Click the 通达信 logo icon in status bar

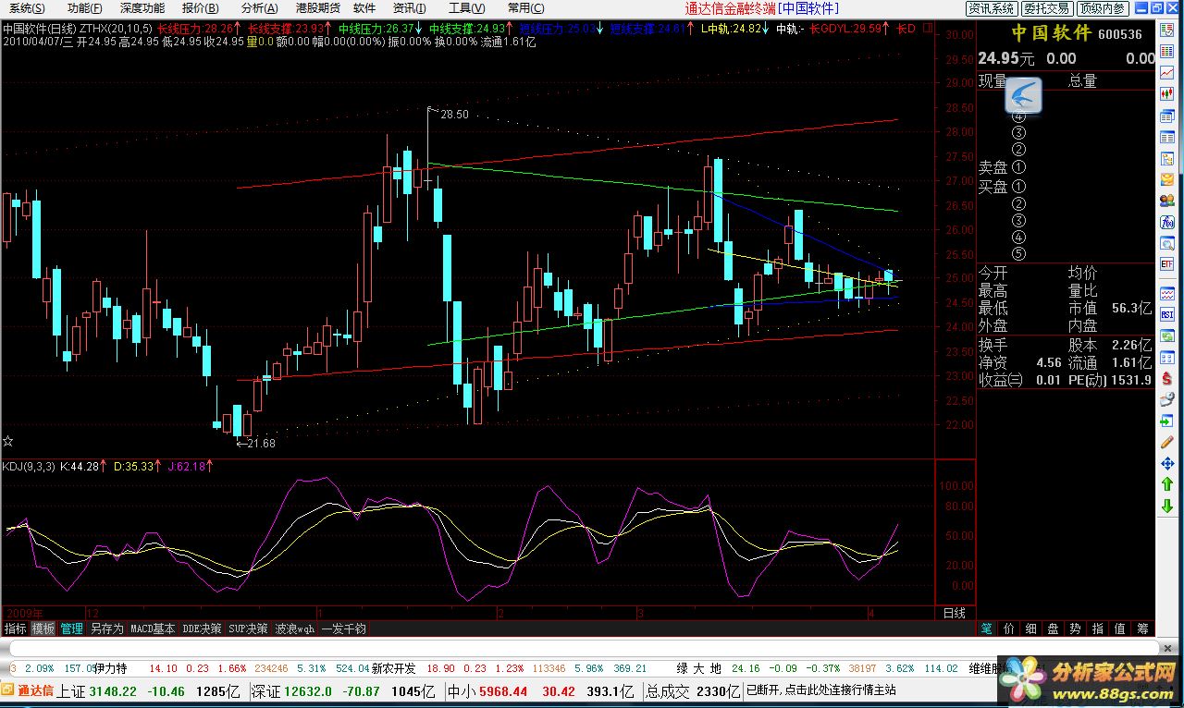[x=9, y=691]
